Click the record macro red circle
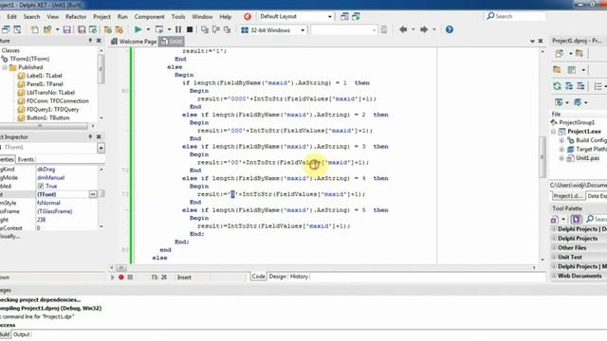 [x=121, y=277]
